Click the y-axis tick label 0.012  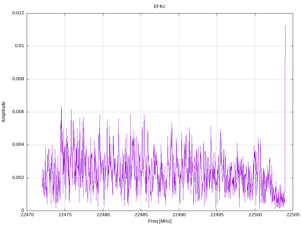(18, 13)
